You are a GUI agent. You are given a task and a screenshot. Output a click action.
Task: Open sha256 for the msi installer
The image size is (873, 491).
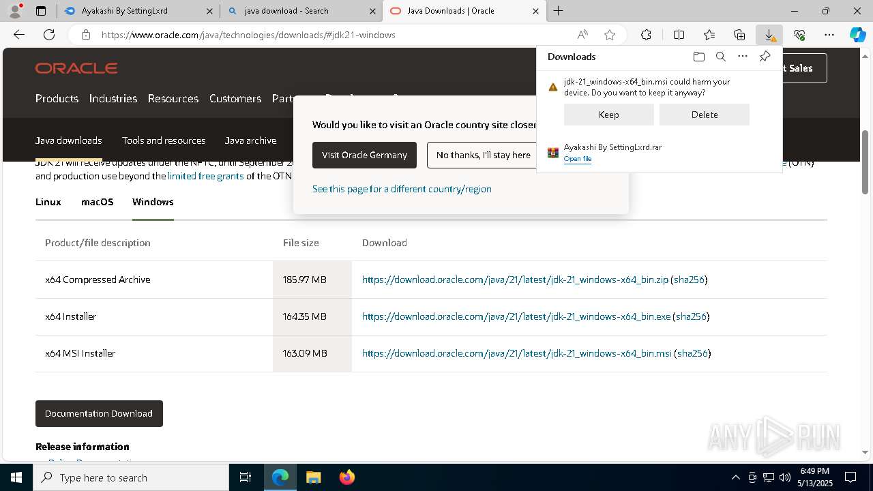pyautogui.click(x=692, y=353)
